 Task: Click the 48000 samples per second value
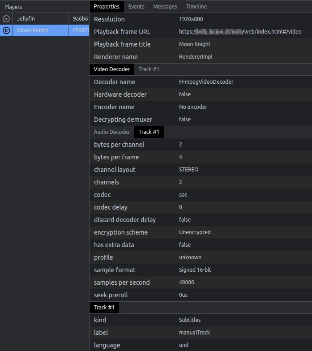pyautogui.click(x=186, y=282)
